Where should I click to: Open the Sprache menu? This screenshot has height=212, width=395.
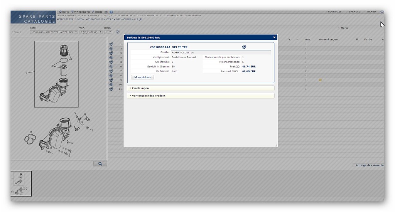coord(354,12)
